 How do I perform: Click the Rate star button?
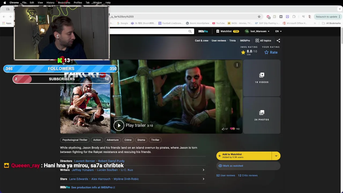[271, 52]
